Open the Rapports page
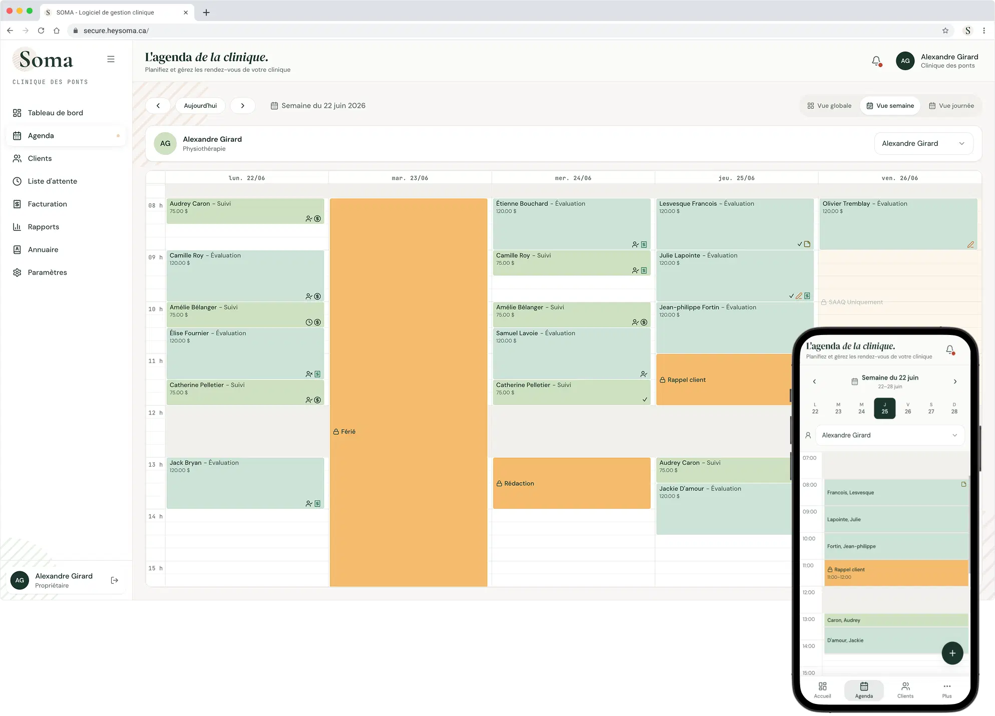The width and height of the screenshot is (995, 716). (x=65, y=227)
